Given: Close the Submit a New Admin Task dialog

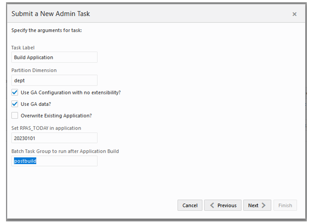Looking at the screenshot, I should coord(294,14).
